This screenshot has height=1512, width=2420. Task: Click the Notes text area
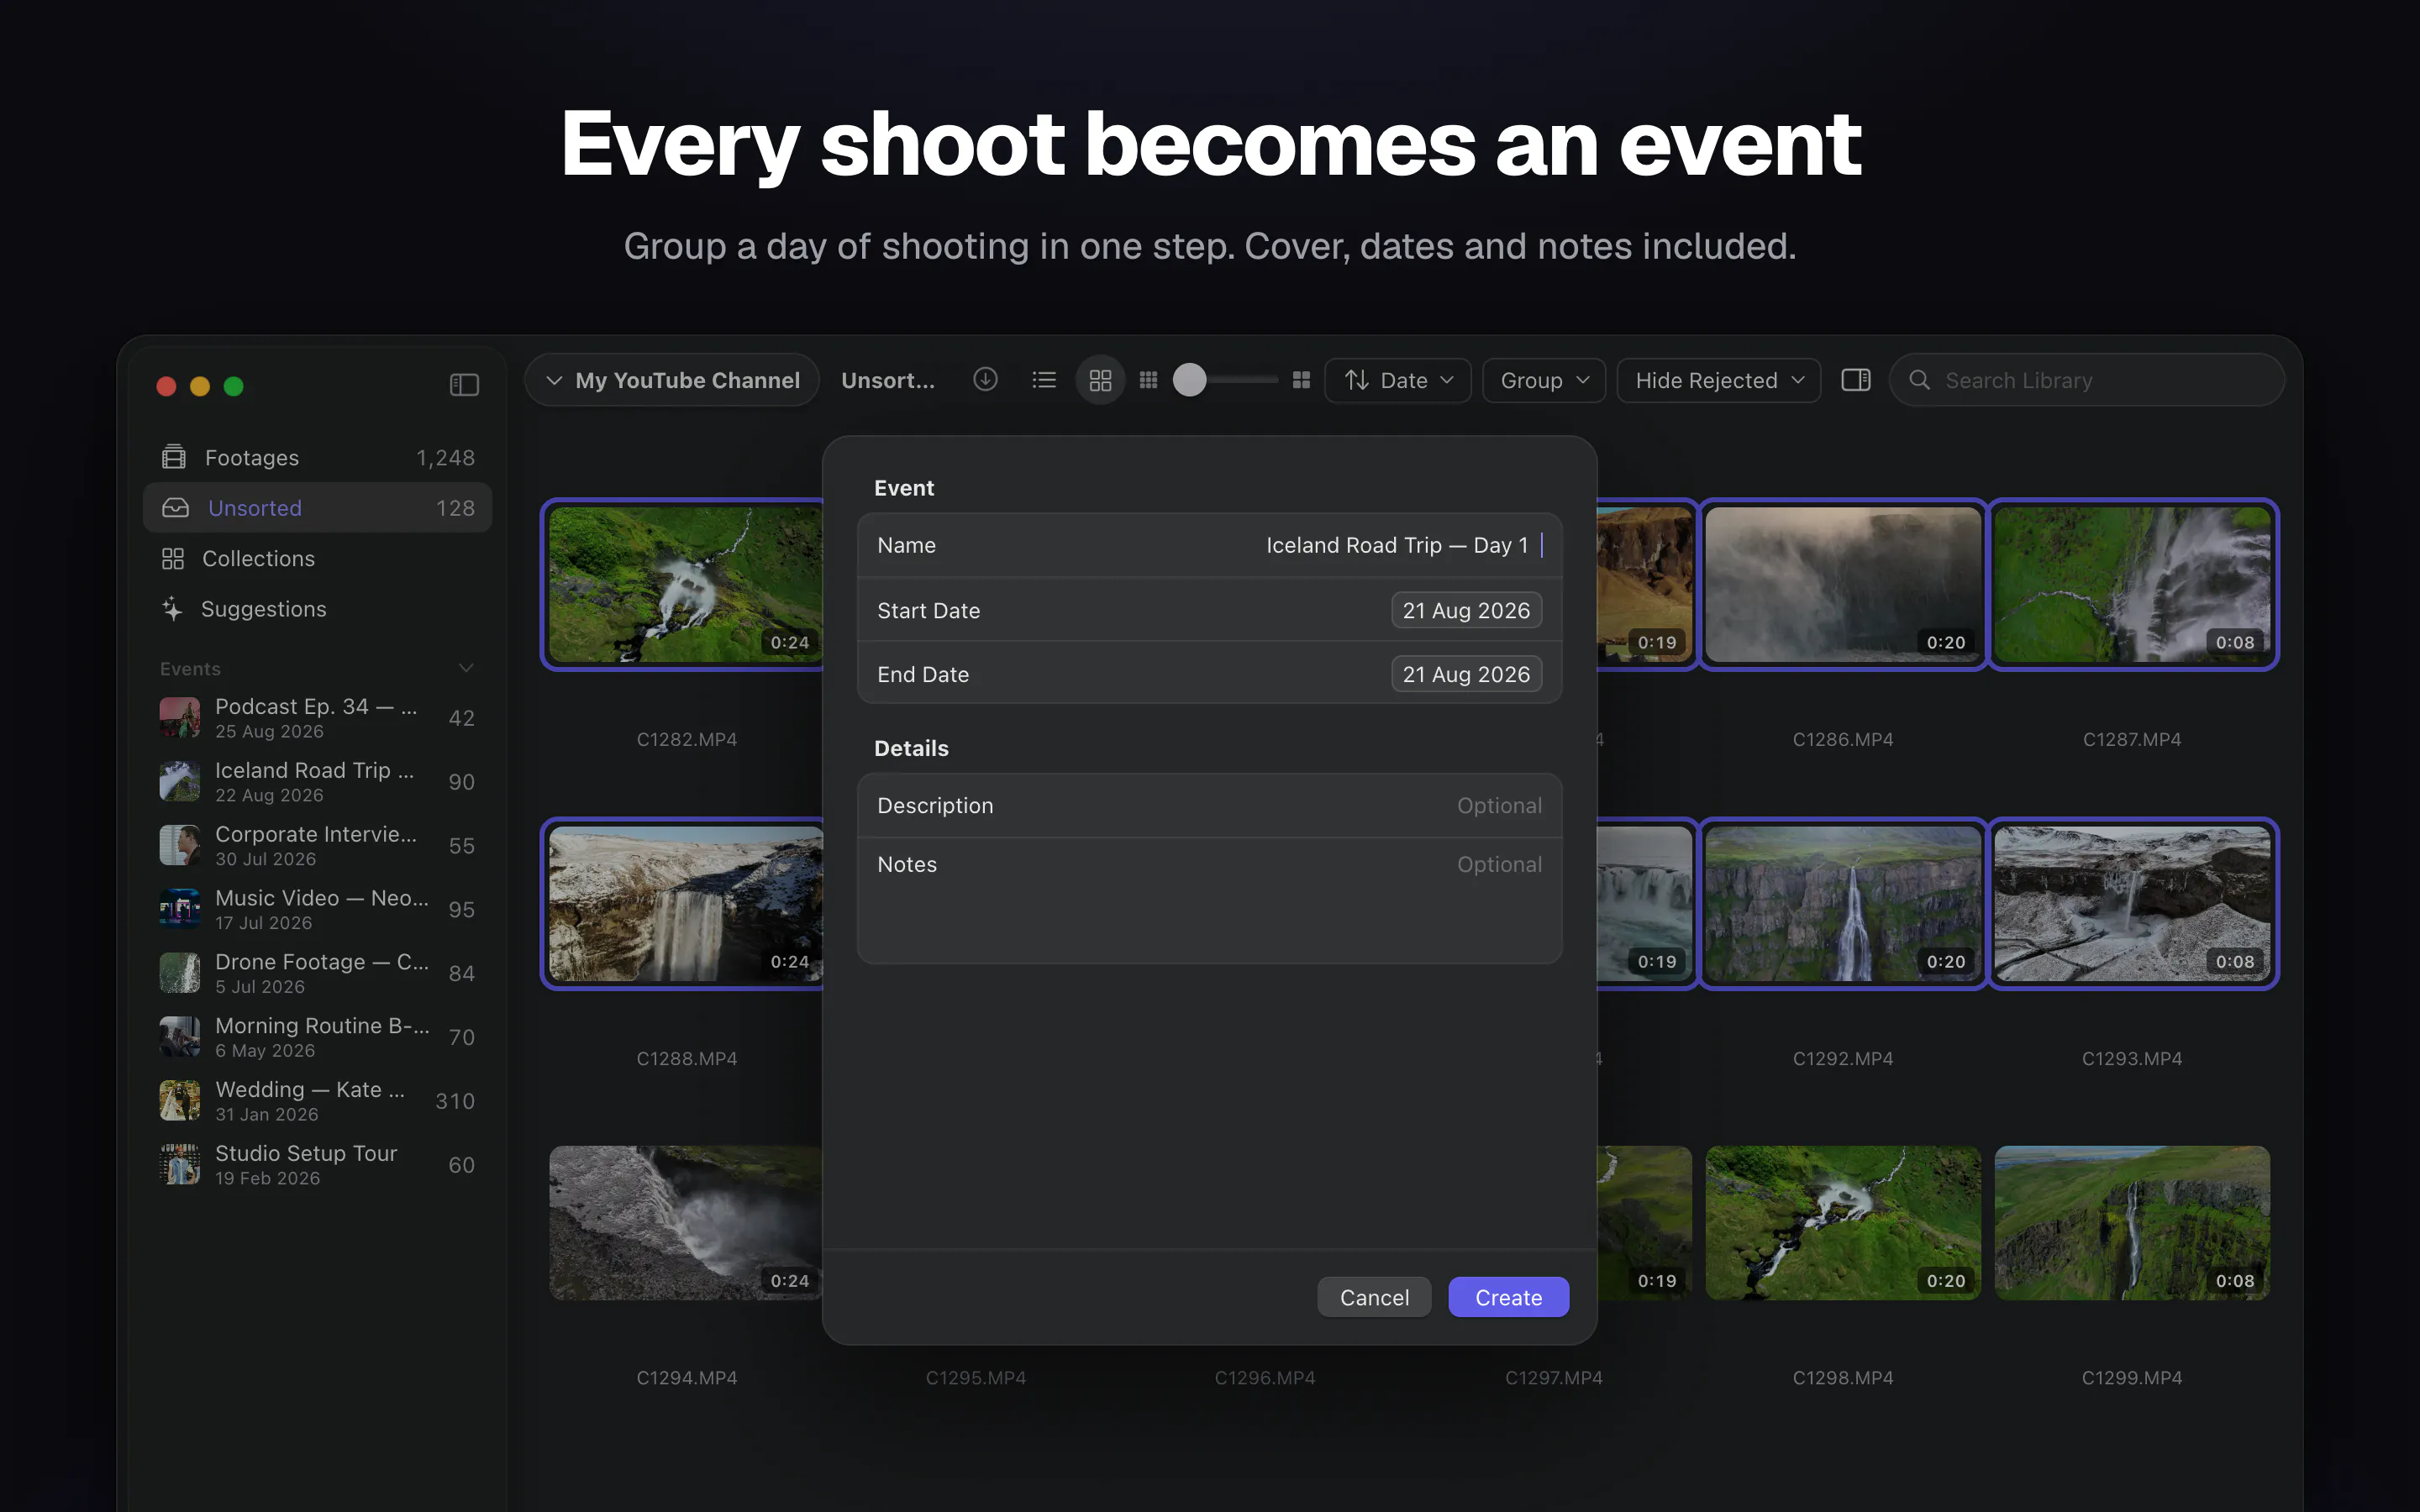click(x=1209, y=900)
